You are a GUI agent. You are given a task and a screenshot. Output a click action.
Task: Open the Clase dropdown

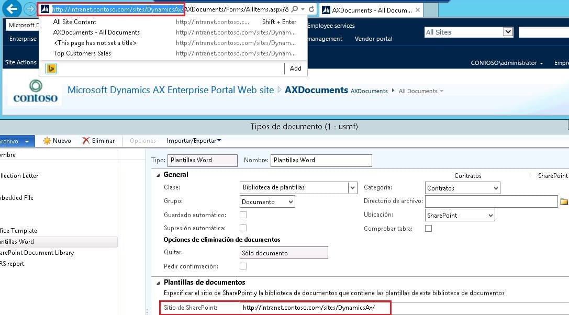pyautogui.click(x=352, y=188)
